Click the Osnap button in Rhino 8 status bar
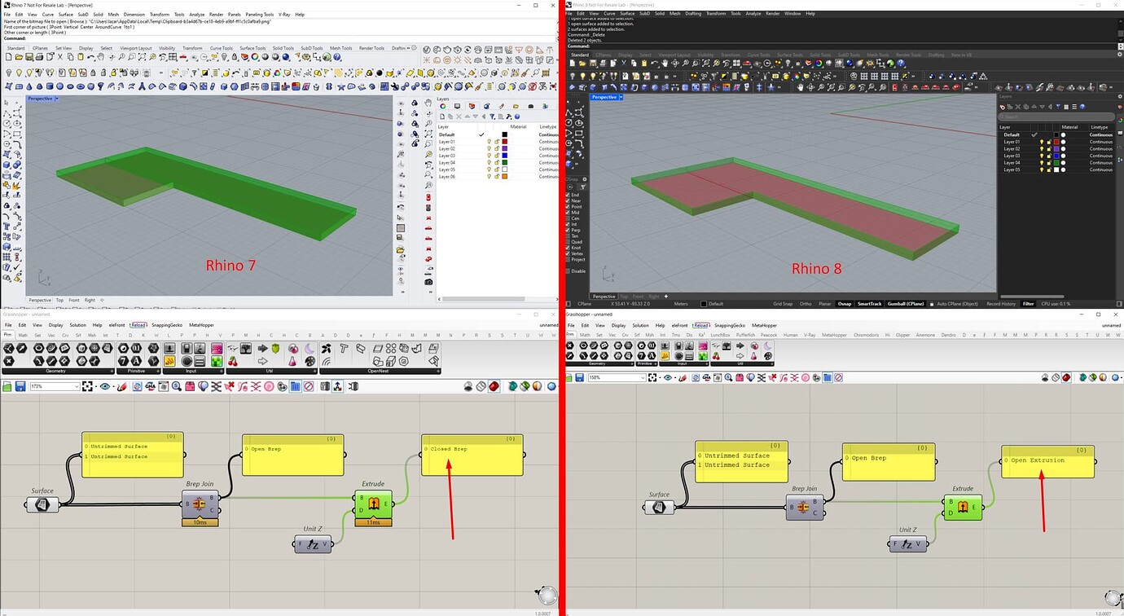Viewport: 1124px width, 616px height. coord(845,303)
